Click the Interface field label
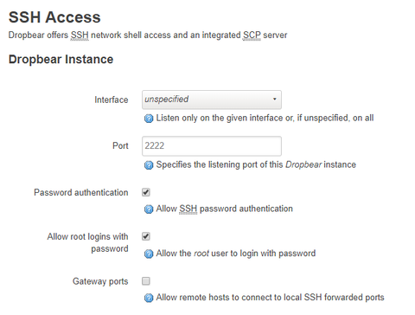The height and width of the screenshot is (315, 415). coord(112,100)
